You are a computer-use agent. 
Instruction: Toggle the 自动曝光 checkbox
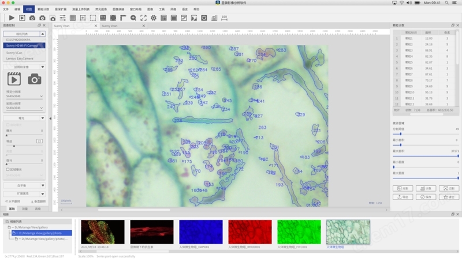tap(7, 124)
